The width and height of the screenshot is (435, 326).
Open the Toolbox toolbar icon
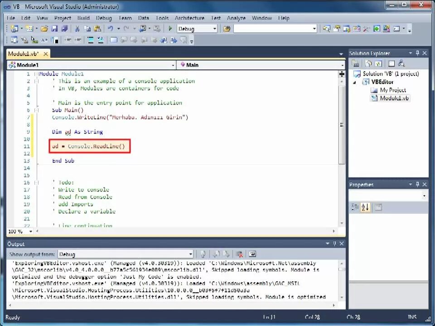(x=367, y=29)
